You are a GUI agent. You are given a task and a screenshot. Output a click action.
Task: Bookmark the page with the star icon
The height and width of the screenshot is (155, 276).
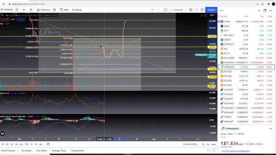(263, 4)
